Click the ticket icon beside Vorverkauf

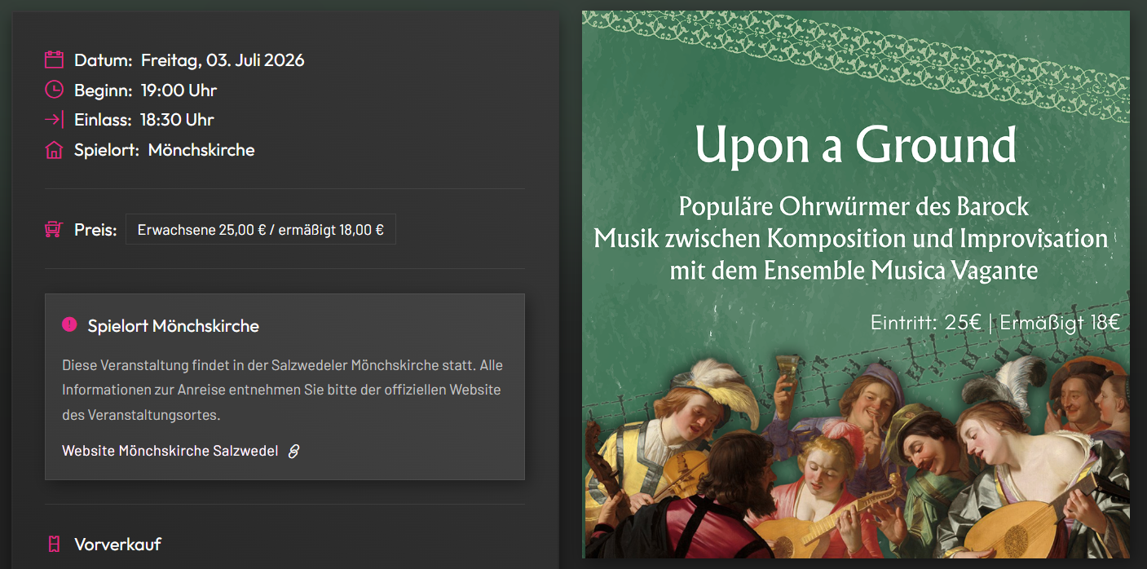(x=54, y=544)
